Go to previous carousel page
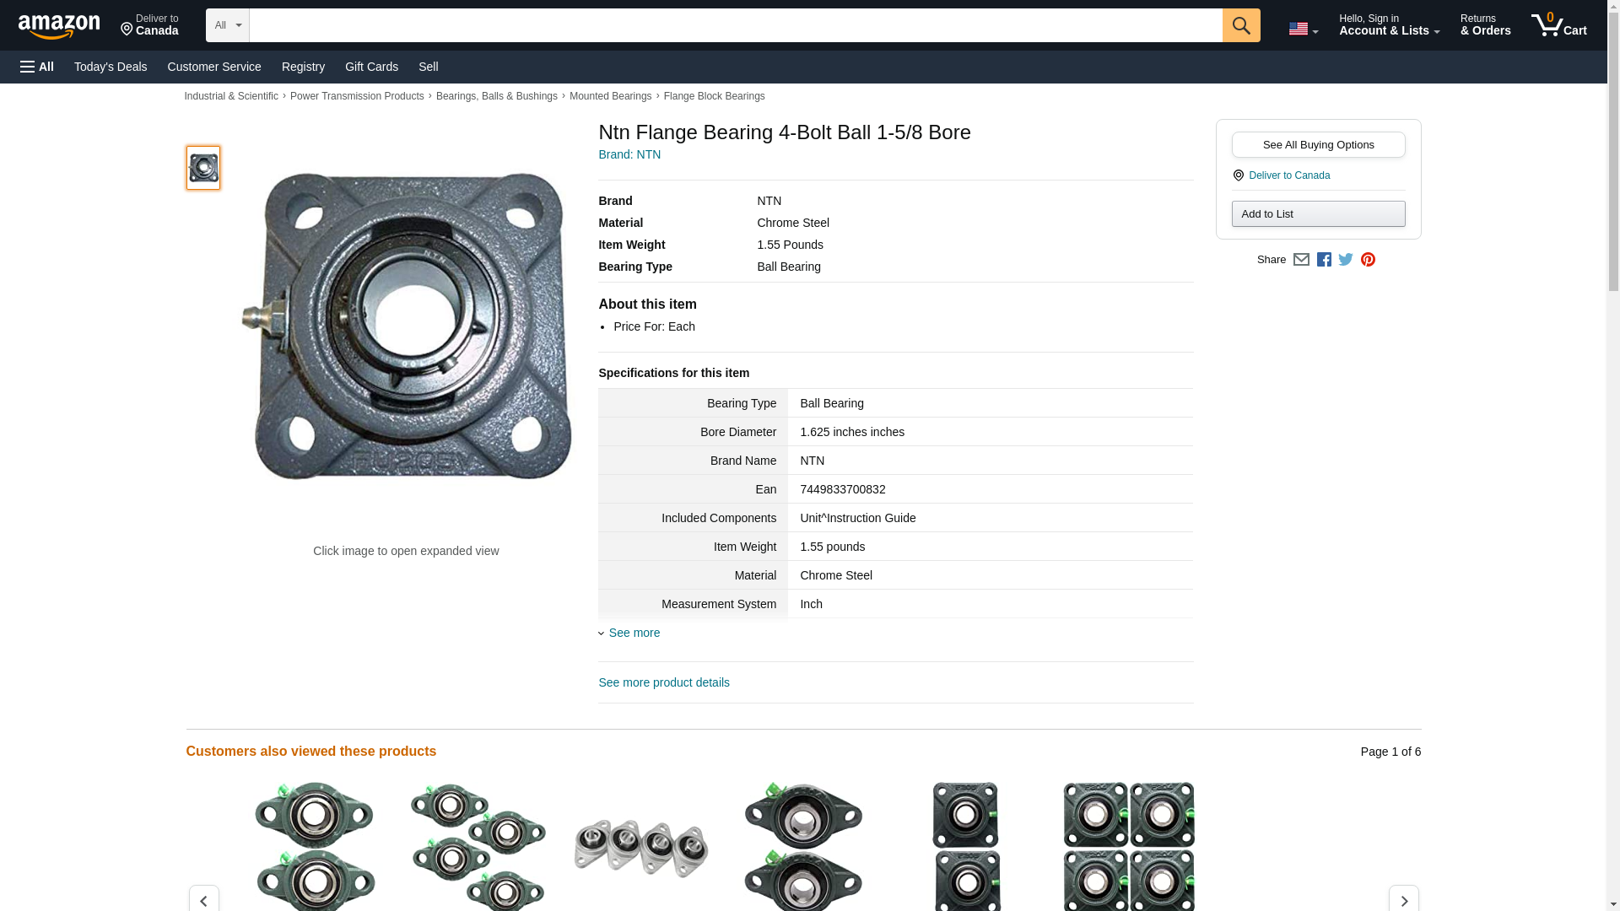The height and width of the screenshot is (911, 1620). point(203,900)
